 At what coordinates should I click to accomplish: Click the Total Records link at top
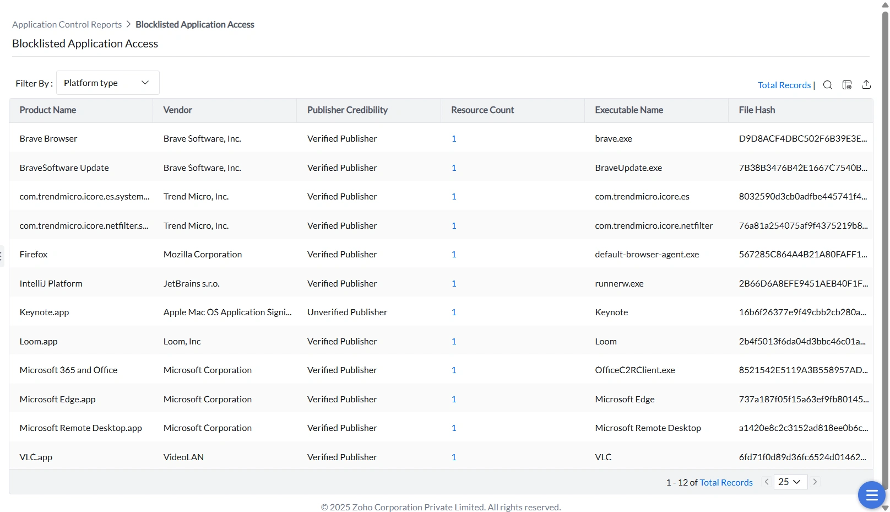[x=784, y=85]
